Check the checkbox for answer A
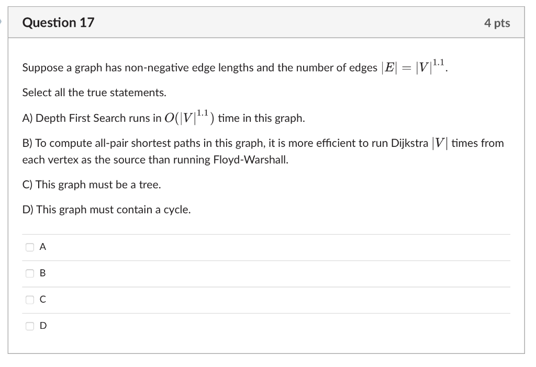The height and width of the screenshot is (367, 536). tap(30, 247)
